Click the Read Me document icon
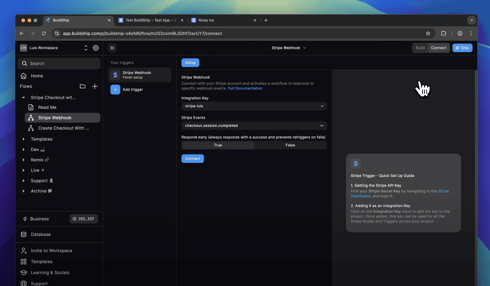Screen dimensions: 490x286 click(31, 107)
